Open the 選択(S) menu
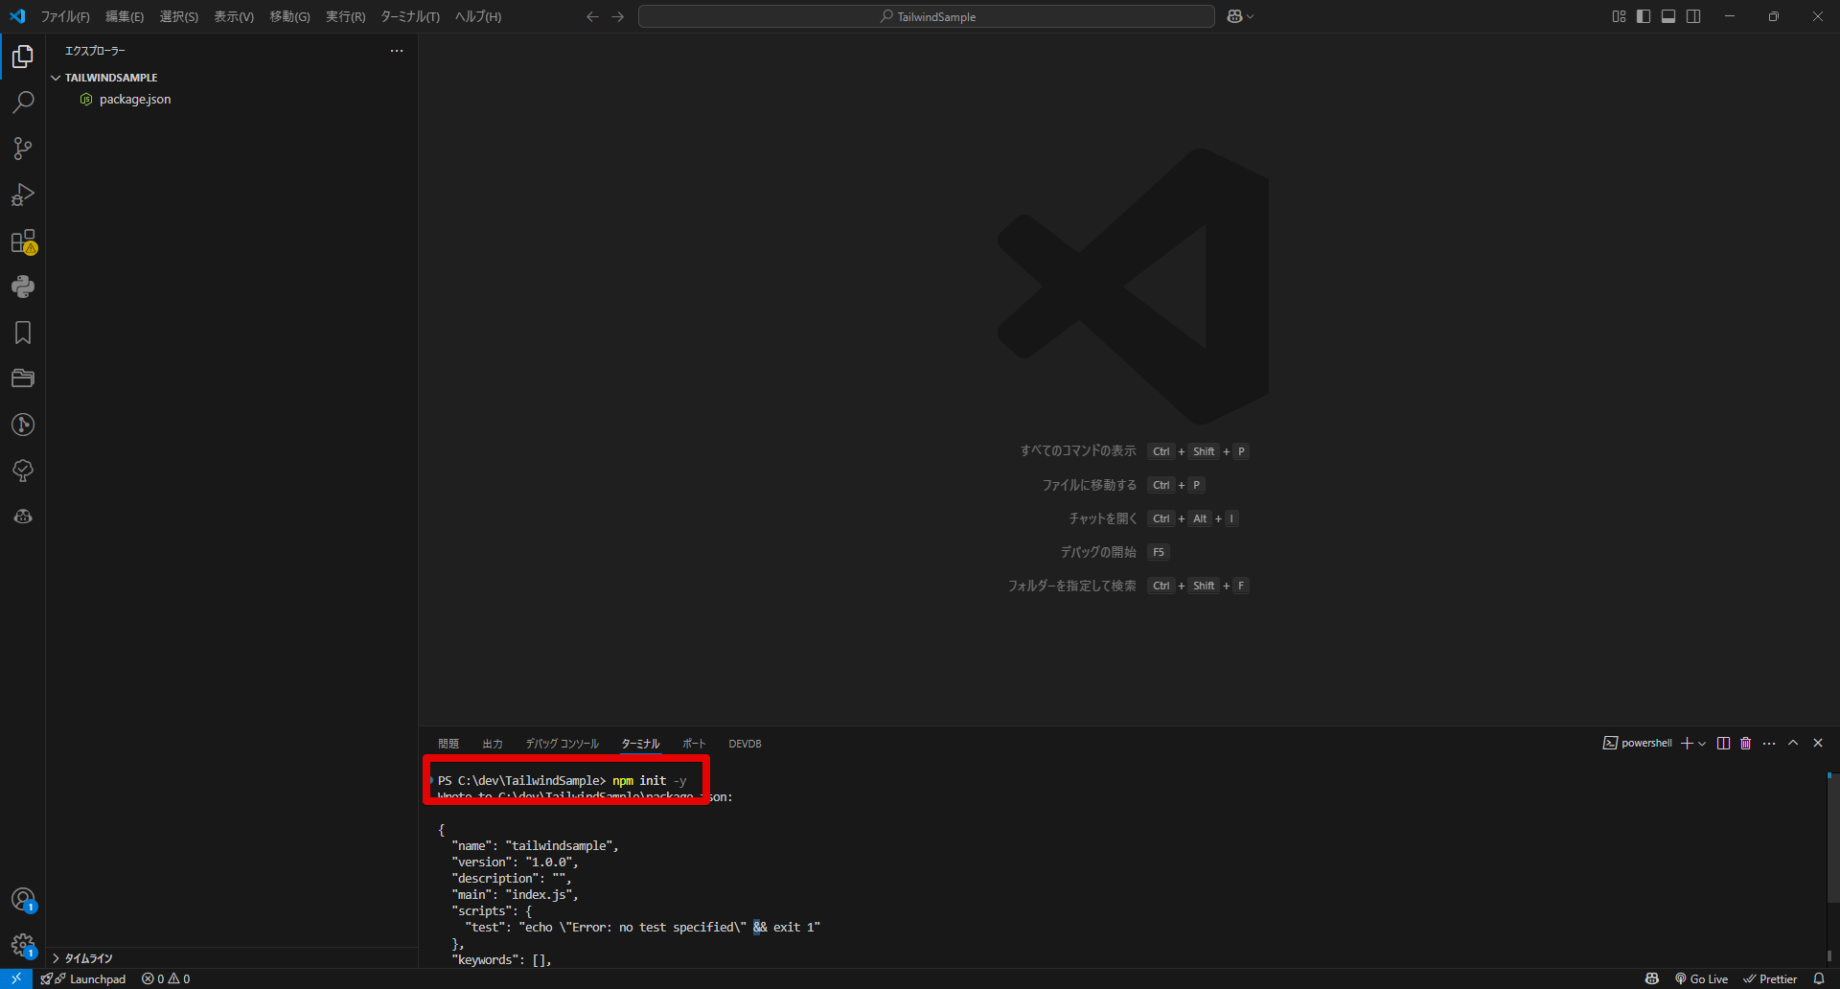This screenshot has width=1840, height=989. coord(179,16)
